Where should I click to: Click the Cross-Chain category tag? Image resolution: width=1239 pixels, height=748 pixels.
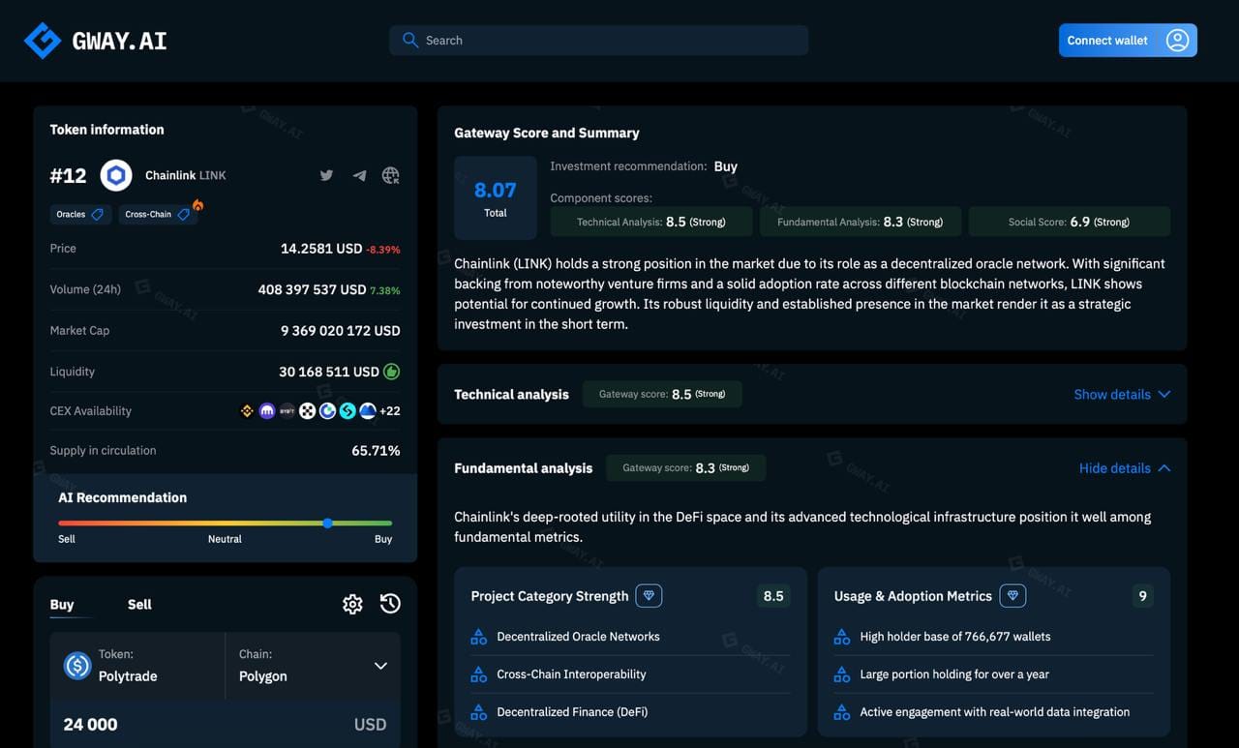158,214
